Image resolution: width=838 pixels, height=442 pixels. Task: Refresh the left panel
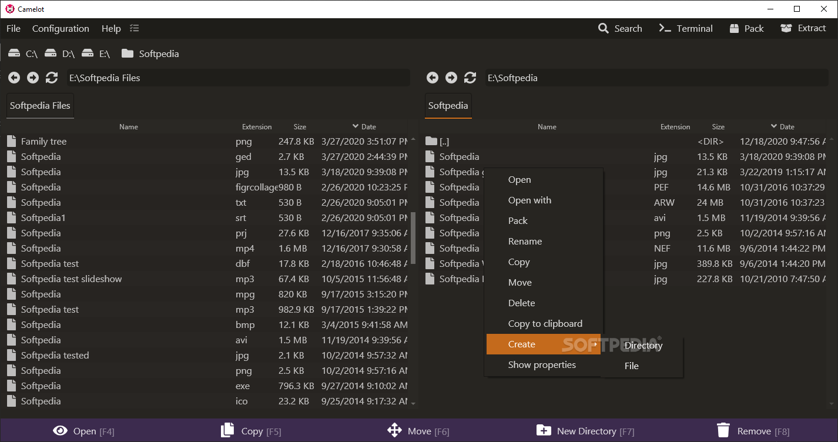tap(52, 78)
